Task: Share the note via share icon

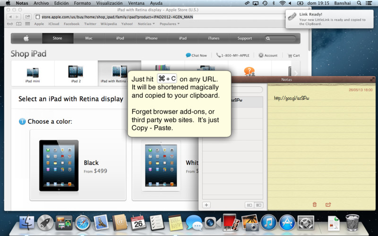Action: tap(328, 204)
